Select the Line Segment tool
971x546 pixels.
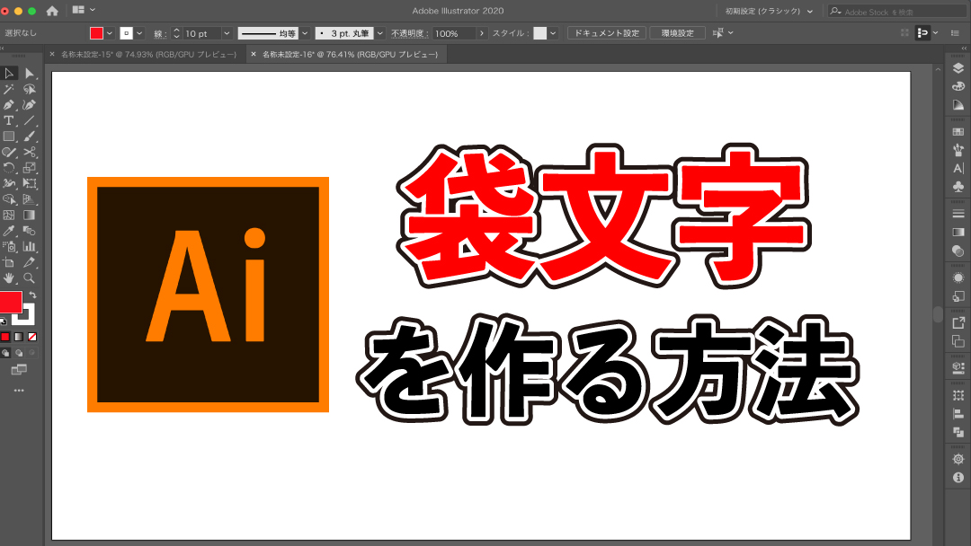coord(29,120)
